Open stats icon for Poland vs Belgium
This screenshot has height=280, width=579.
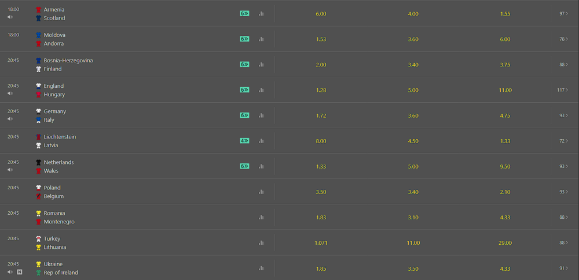tap(261, 192)
